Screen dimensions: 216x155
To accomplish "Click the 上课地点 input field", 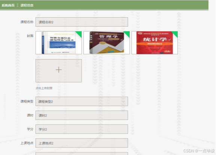I will (x=82, y=143).
